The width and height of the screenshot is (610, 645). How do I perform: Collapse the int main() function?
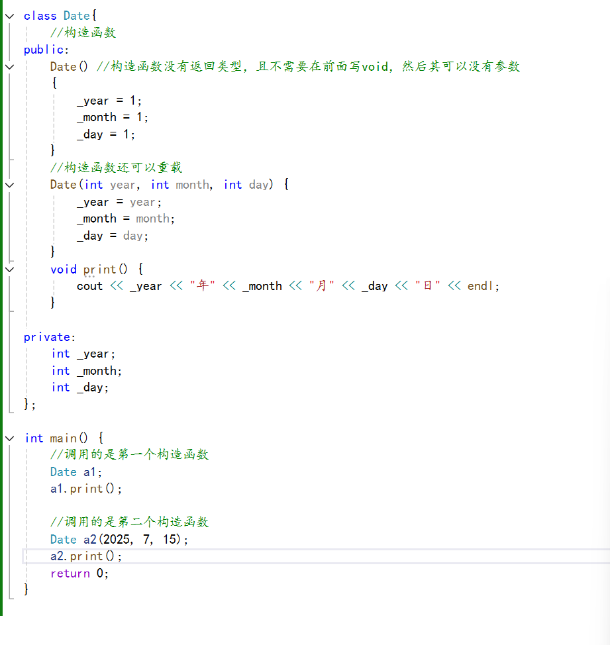[9, 438]
